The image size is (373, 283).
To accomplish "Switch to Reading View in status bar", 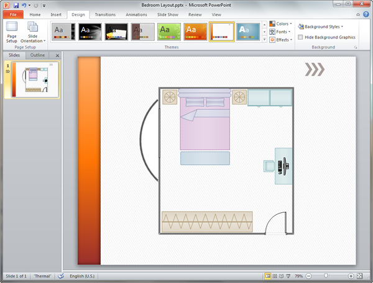I will (281, 276).
